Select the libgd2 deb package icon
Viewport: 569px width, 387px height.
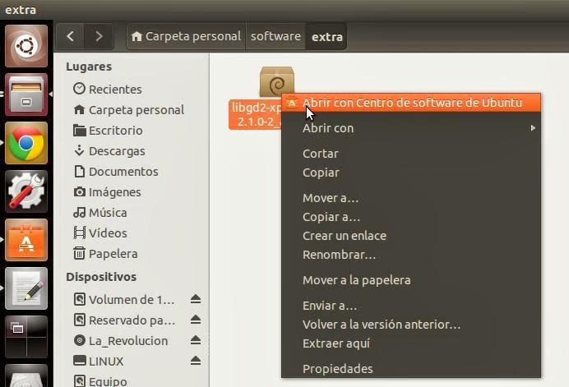[277, 81]
